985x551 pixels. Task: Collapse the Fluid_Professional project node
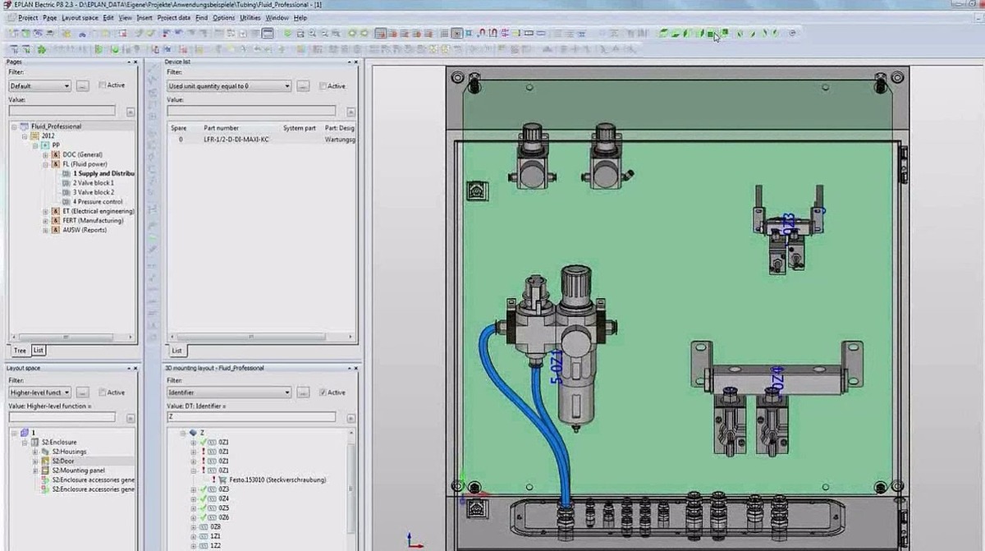[15, 126]
